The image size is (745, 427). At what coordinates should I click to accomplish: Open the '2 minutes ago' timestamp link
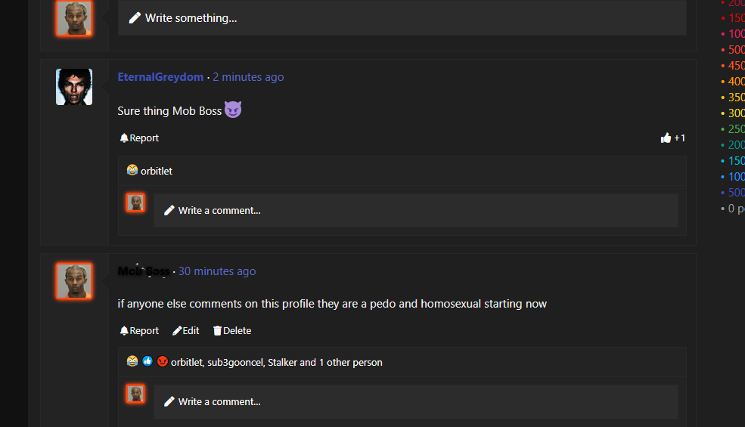coord(248,77)
